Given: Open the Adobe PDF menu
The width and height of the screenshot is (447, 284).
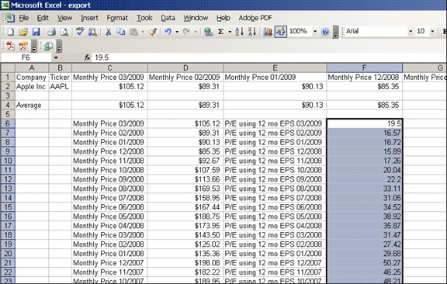Looking at the screenshot, I should click(x=255, y=18).
